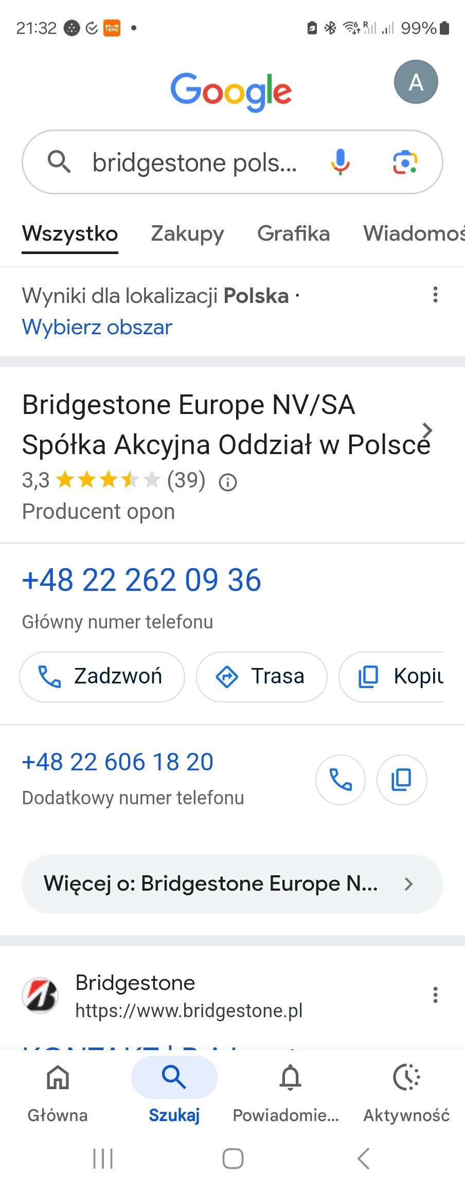The image size is (465, 1191).
Task: Expand Bridgestone Europe business card chevron
Action: click(427, 430)
